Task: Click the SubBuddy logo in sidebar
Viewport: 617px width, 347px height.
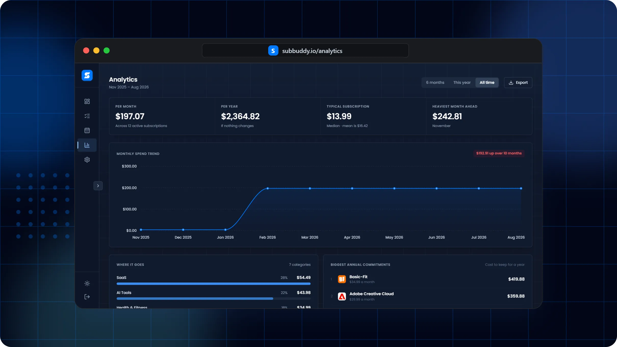Action: 87,75
